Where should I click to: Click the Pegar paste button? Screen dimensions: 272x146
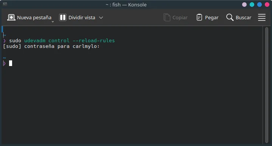pyautogui.click(x=207, y=17)
